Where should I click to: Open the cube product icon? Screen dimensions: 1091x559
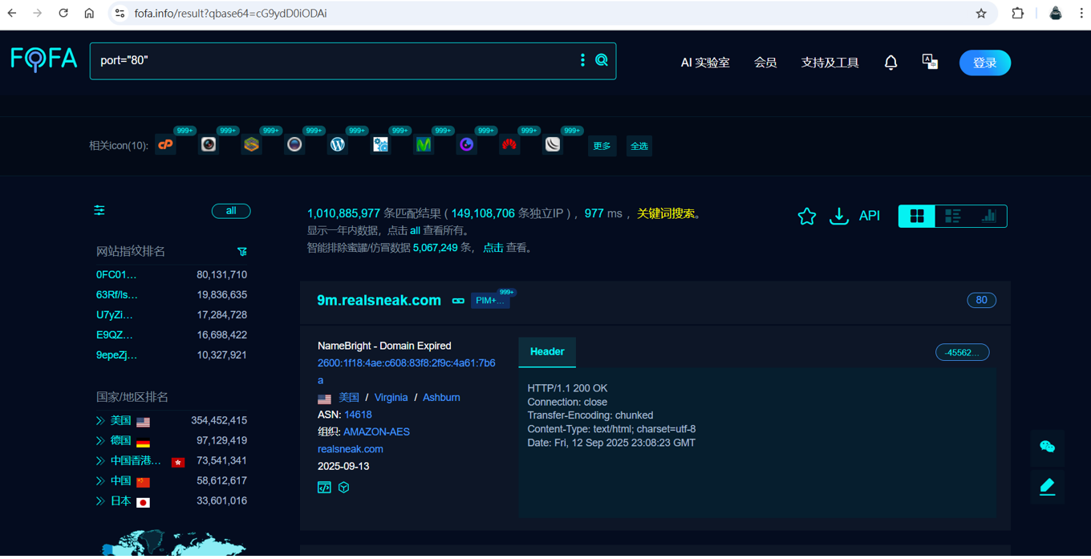[343, 487]
